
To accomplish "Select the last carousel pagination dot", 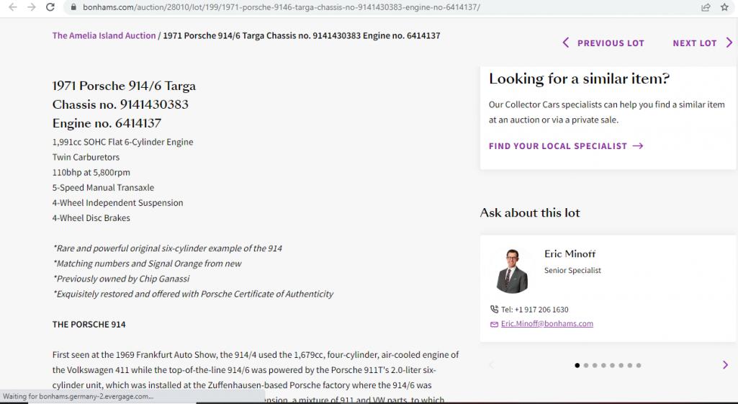I will (639, 366).
